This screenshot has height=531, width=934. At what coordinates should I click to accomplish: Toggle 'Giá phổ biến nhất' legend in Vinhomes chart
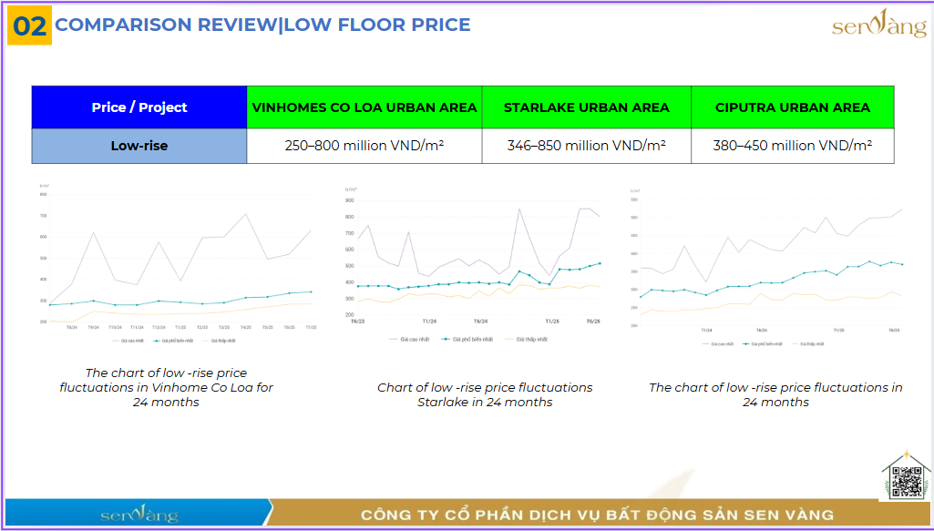pyautogui.click(x=174, y=342)
